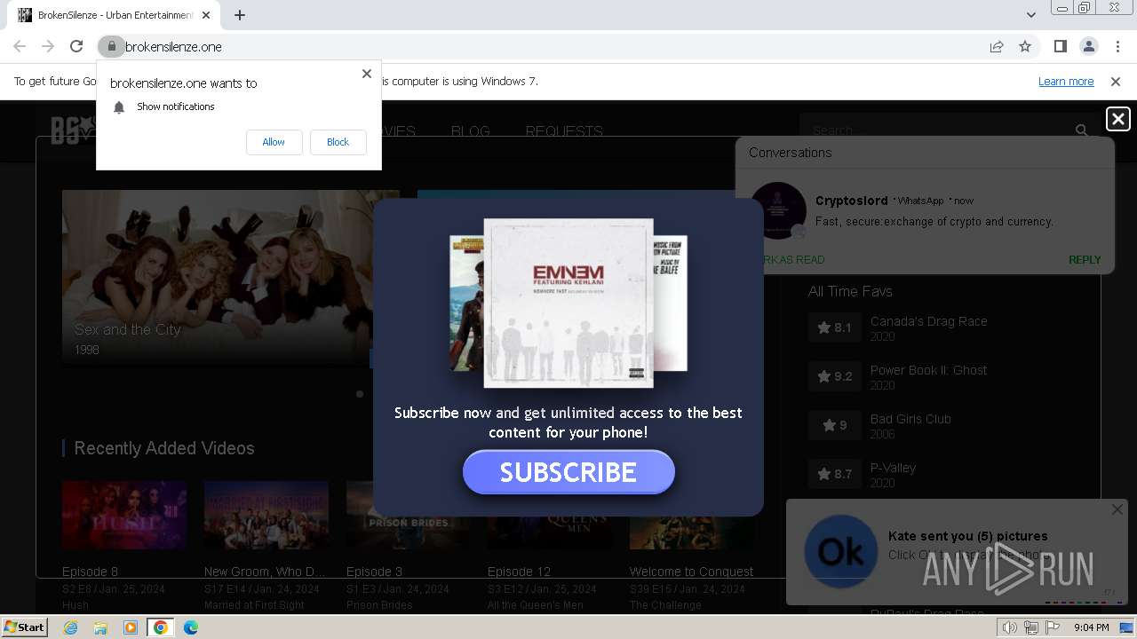
Task: Bookmark this tab with star icon
Action: [x=1025, y=46]
